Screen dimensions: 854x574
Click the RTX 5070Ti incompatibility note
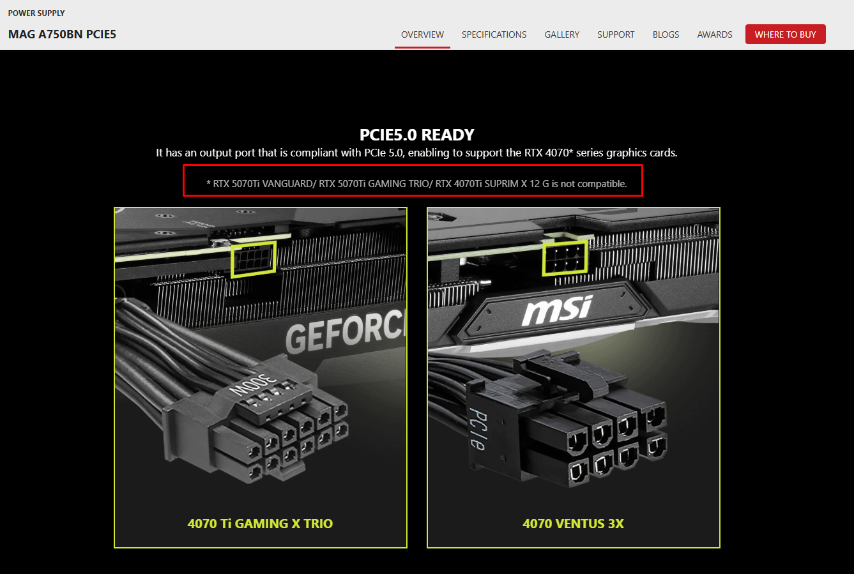tap(416, 184)
